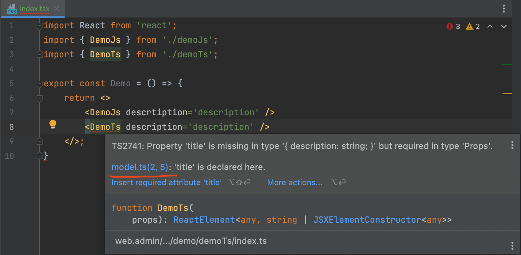This screenshot has height=255, width=521.
Task: Click the 'react' string on line 1
Action: coord(154,26)
